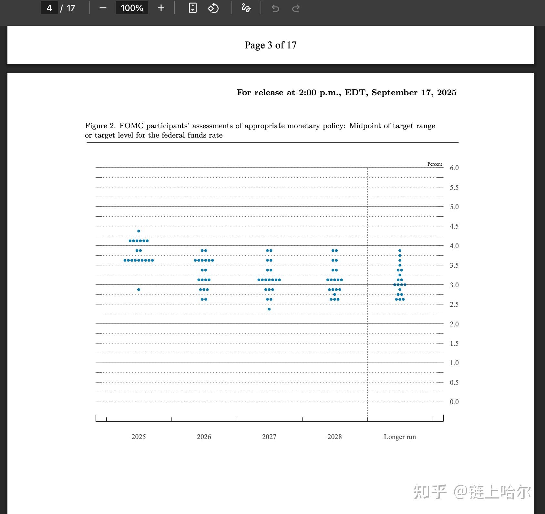Screen dimensions: 545x514
Task: Edit the current page number field
Action: 49,8
